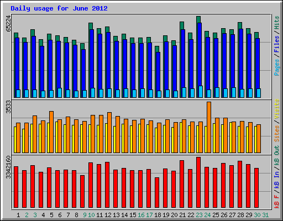
Task: Click the tallest orange sites bar for day 24
Action: point(209,127)
